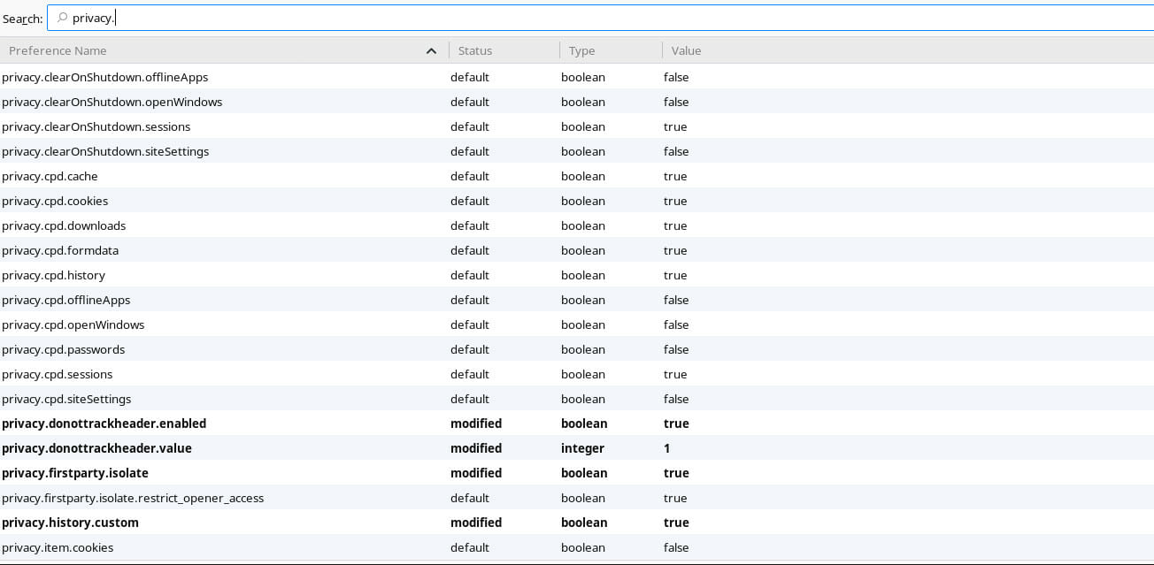Click default status of privacy.cpd.downloads
This screenshot has width=1154, height=565.
coord(470,225)
